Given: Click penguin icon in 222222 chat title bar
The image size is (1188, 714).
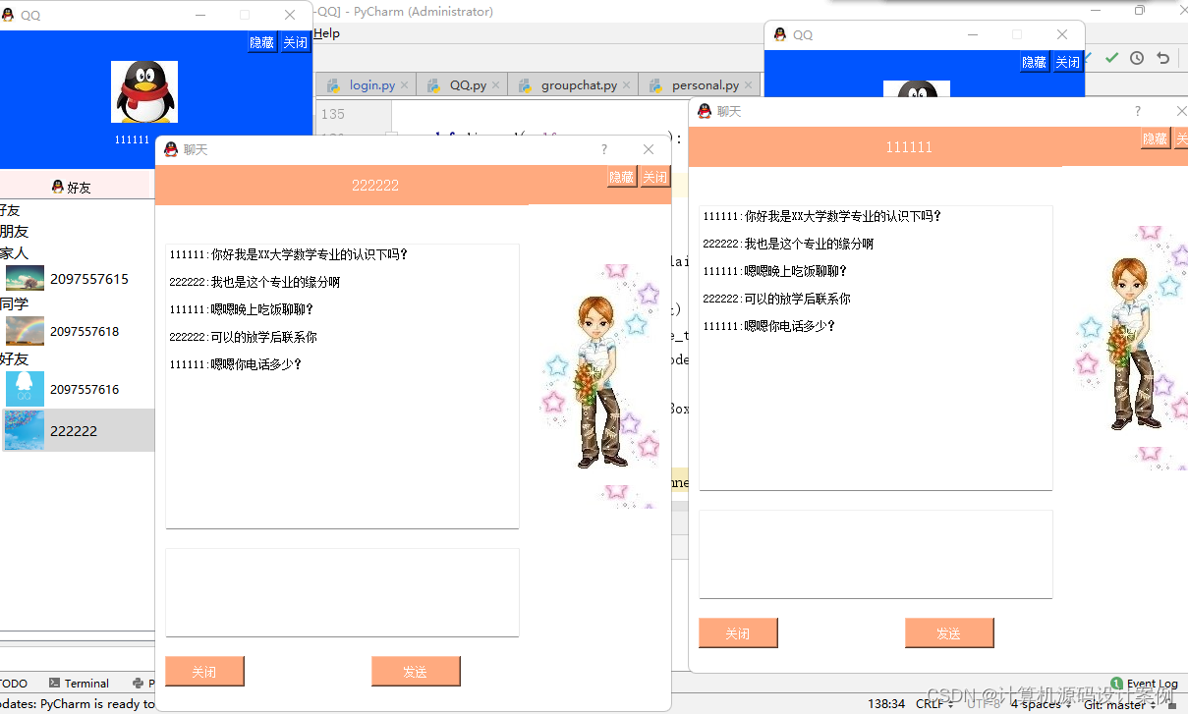Looking at the screenshot, I should pyautogui.click(x=171, y=149).
